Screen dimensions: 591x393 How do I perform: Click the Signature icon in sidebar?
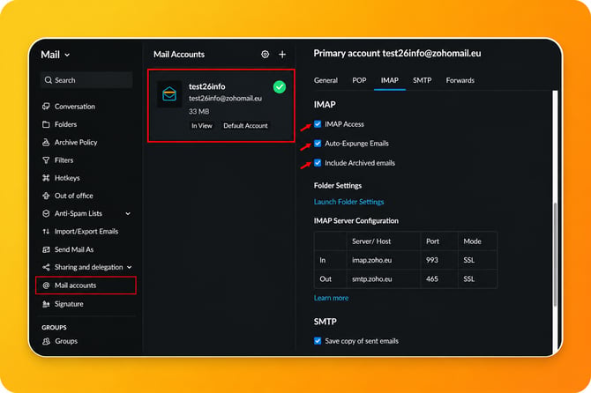[x=46, y=304]
